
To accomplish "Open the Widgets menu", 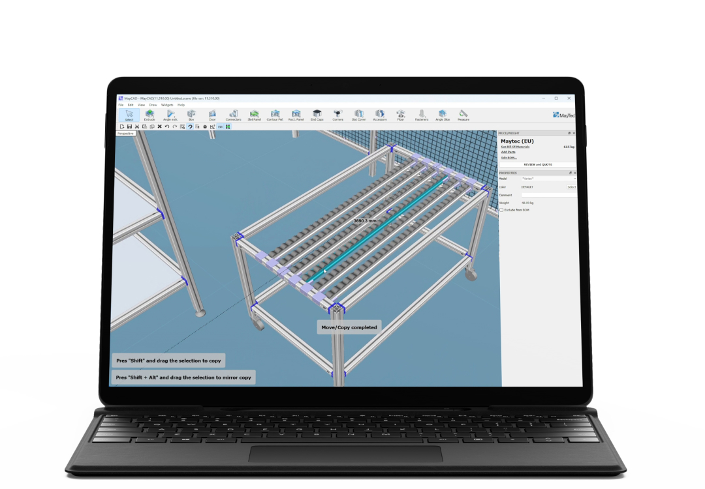I will pyautogui.click(x=167, y=104).
